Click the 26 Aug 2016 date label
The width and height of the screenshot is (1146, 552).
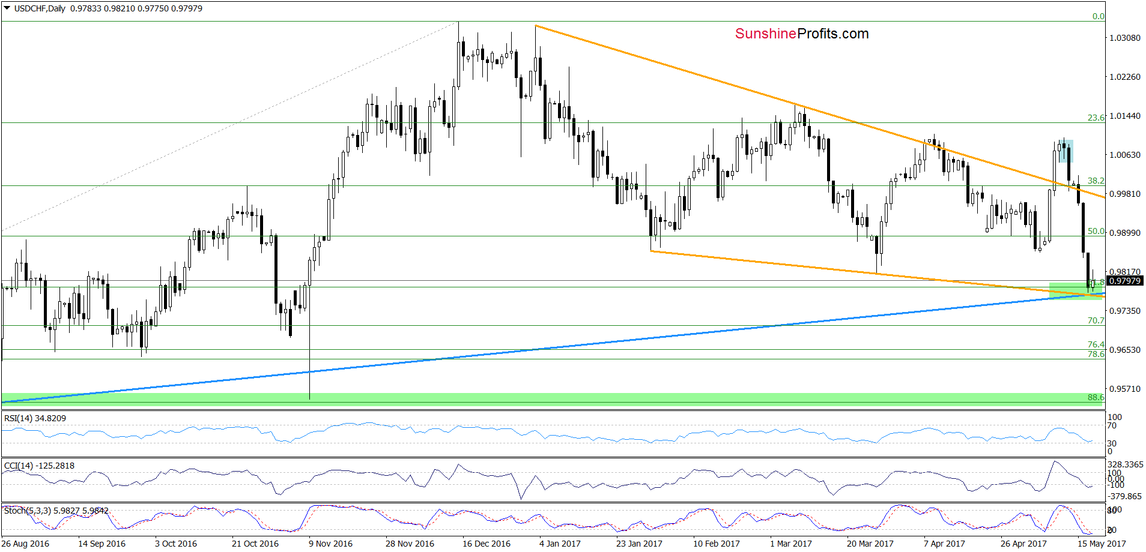point(25,544)
